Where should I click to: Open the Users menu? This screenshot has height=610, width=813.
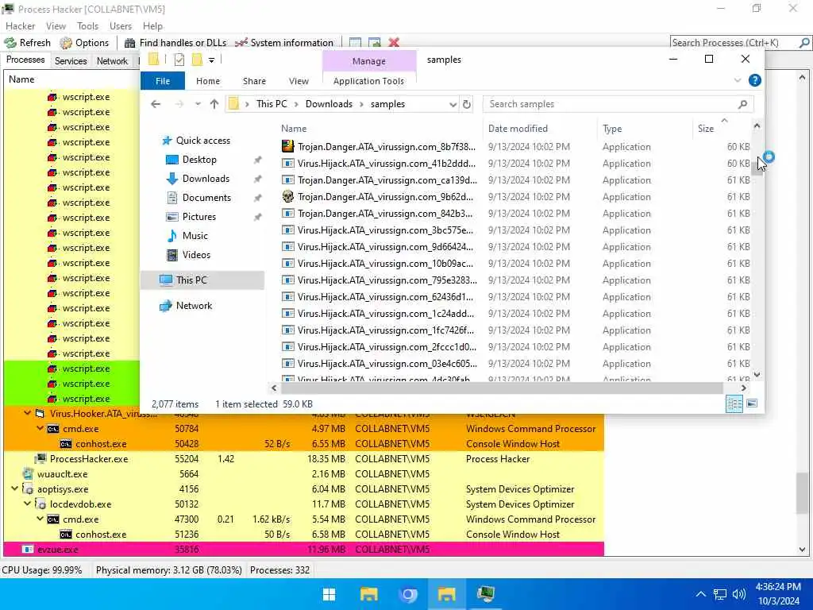pos(121,26)
